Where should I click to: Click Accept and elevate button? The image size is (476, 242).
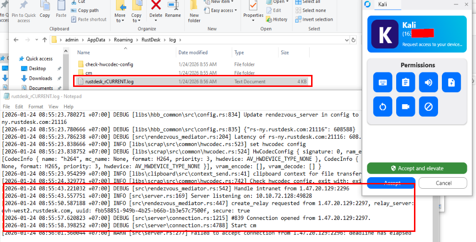coord(417,169)
